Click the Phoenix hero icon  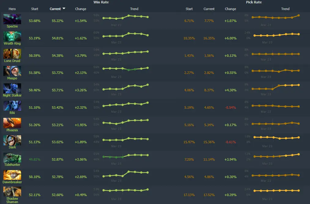(x=12, y=123)
